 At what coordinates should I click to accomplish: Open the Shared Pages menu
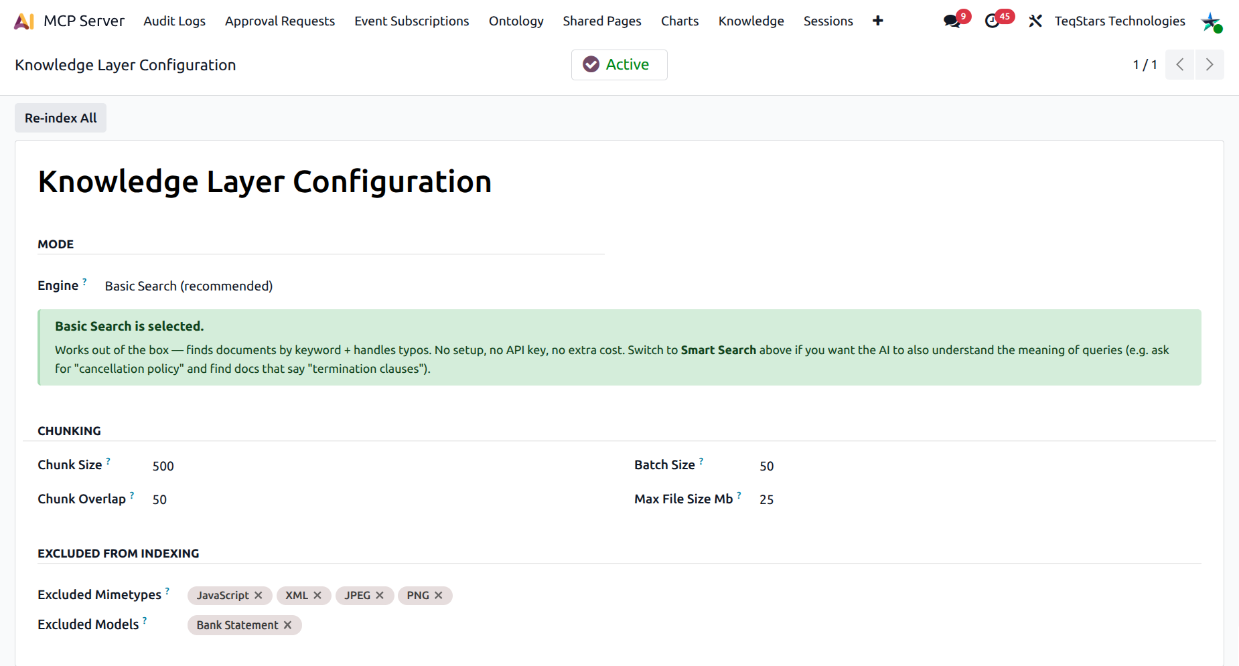(x=602, y=21)
